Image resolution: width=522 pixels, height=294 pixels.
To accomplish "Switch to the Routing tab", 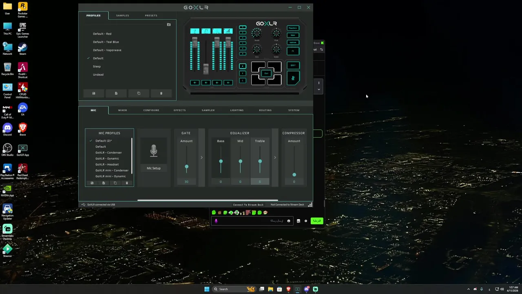I will click(x=265, y=110).
